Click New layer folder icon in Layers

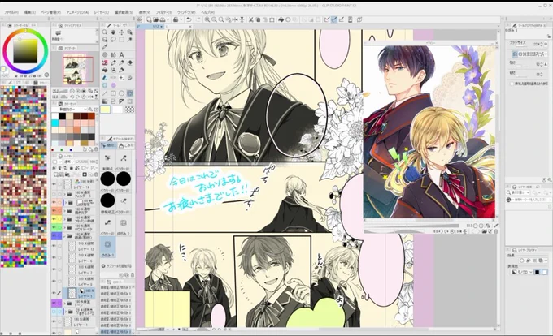[67, 174]
